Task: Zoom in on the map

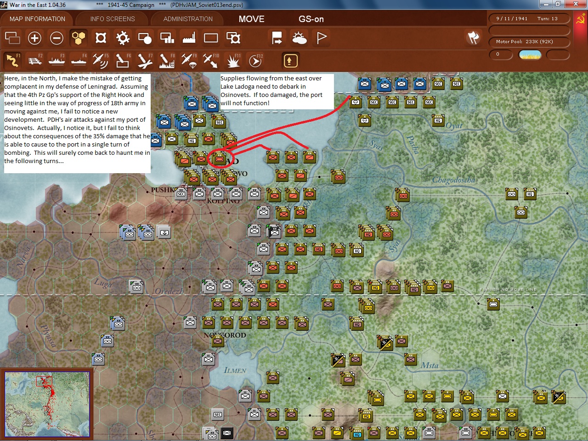Action: point(34,38)
